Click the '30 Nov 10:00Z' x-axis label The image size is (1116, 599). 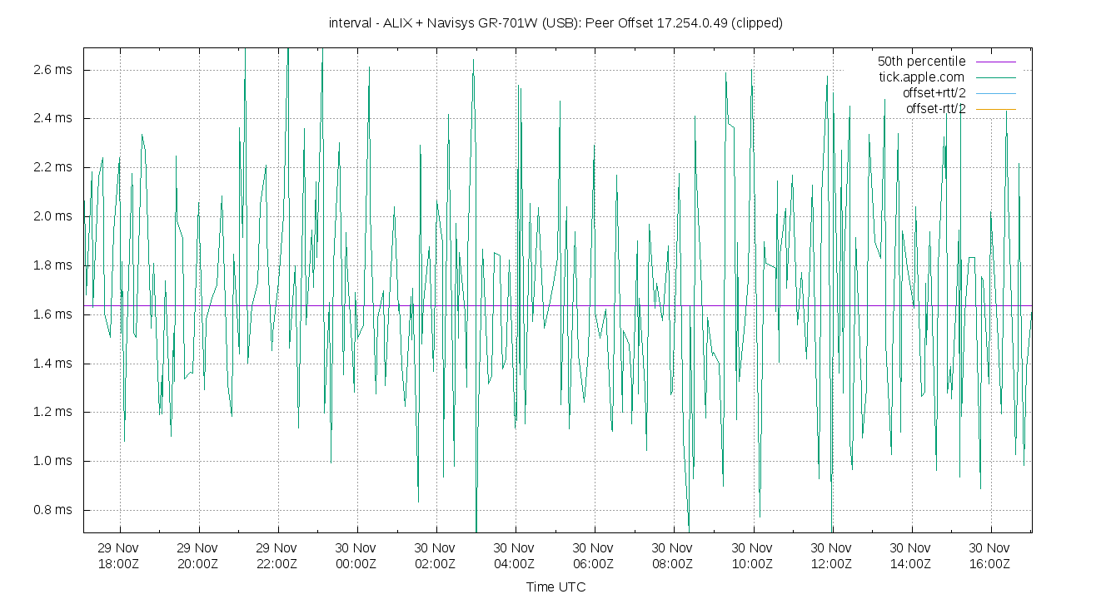coord(753,556)
